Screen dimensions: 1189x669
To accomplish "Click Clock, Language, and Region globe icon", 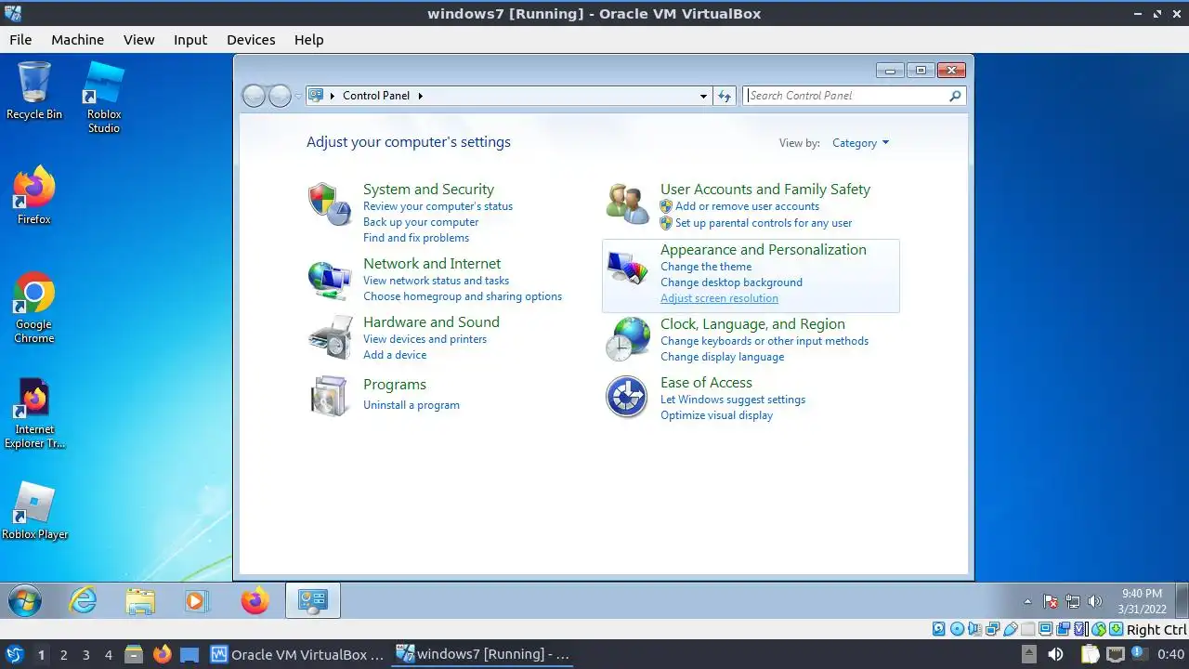I will click(x=627, y=339).
